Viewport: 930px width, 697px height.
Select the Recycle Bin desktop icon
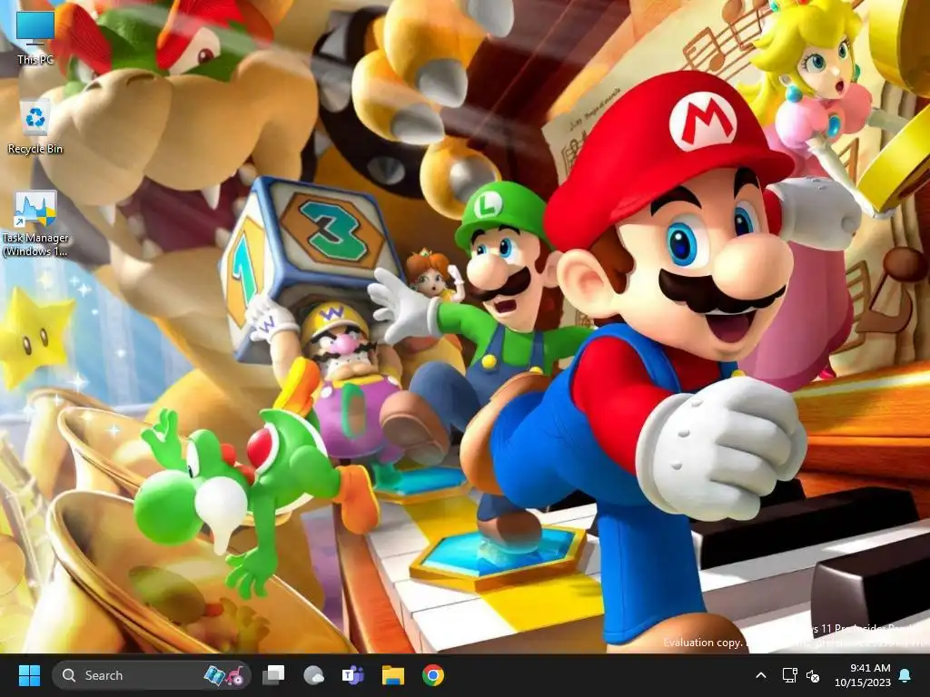tap(35, 127)
